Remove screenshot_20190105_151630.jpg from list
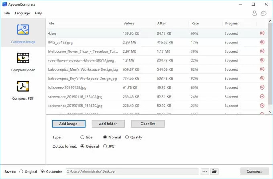The width and height of the screenshot is (273, 179). (x=262, y=105)
